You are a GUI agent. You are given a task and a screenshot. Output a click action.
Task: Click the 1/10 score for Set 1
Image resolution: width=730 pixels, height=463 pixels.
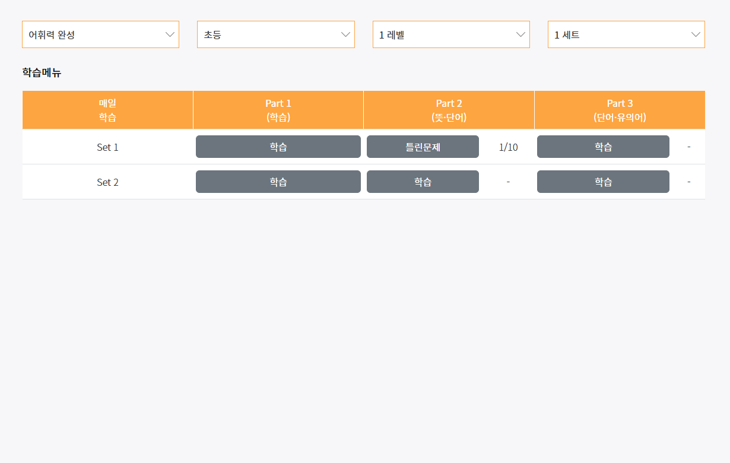point(507,147)
